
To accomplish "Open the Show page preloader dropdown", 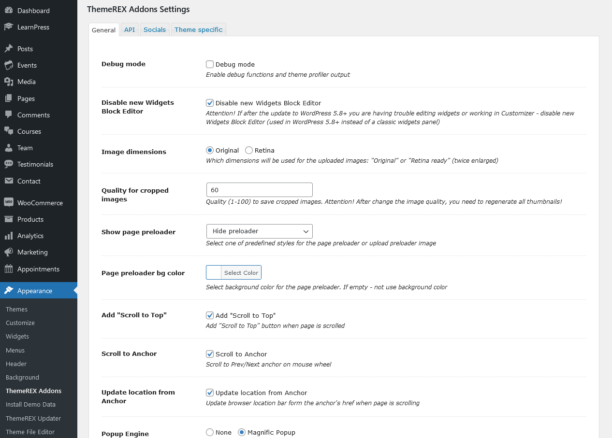I will coord(259,231).
